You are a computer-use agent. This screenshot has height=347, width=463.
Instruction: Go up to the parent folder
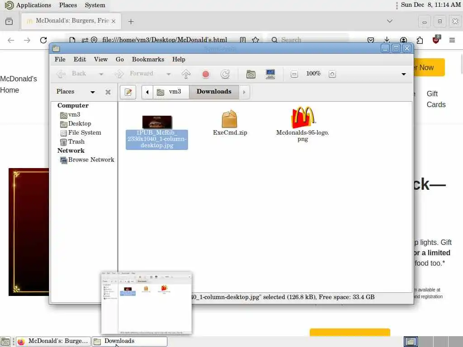(186, 74)
